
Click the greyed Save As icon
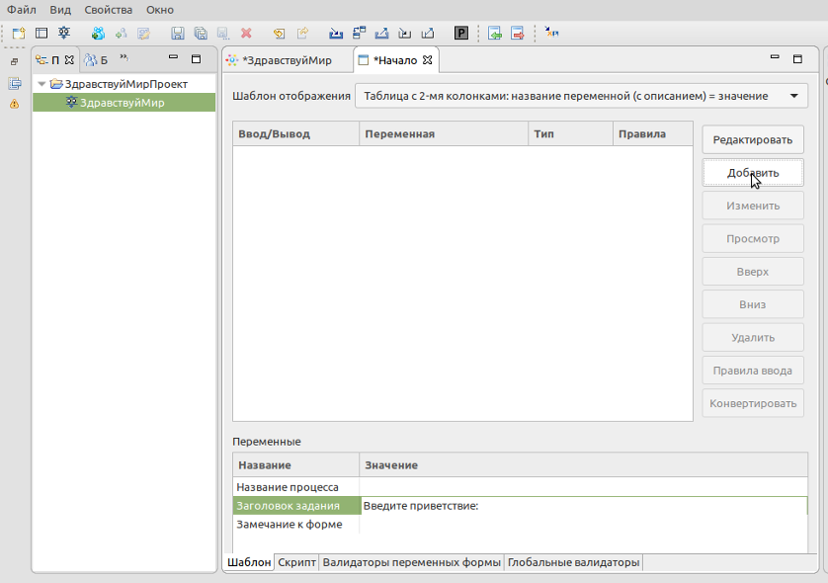pyautogui.click(x=223, y=34)
